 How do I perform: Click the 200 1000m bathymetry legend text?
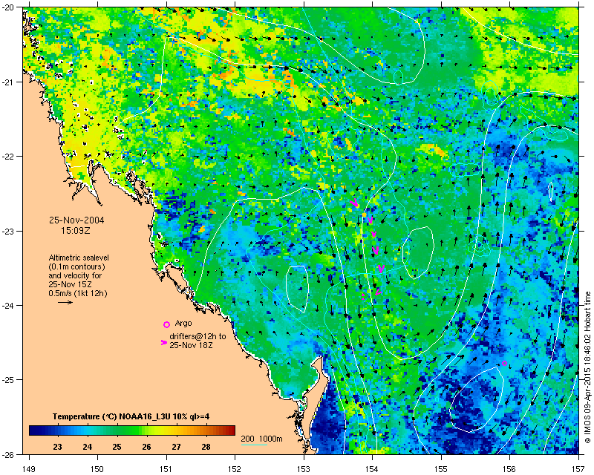tap(262, 439)
